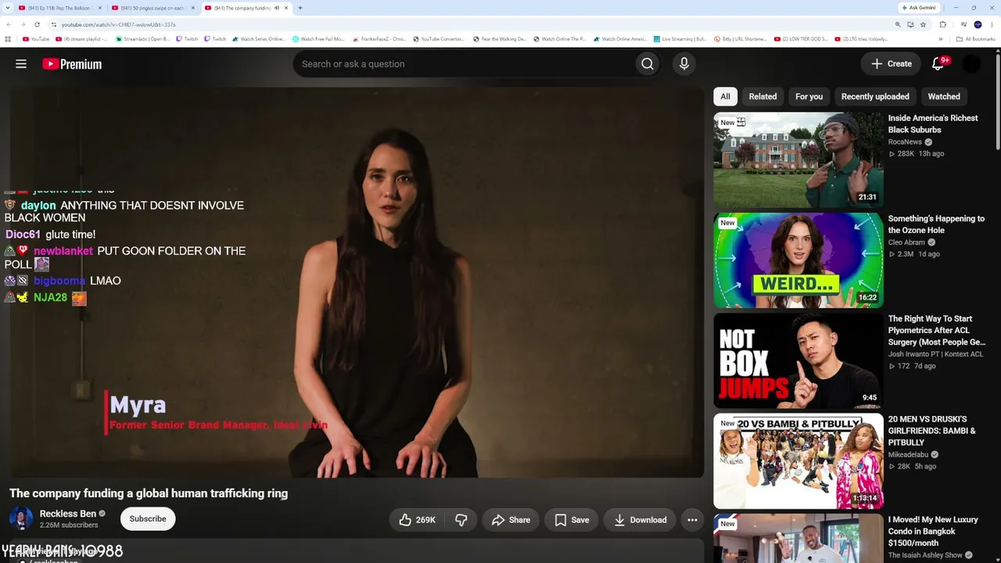Viewport: 1001px width, 563px height.
Task: Bookmark this page with star icon
Action: point(923,24)
